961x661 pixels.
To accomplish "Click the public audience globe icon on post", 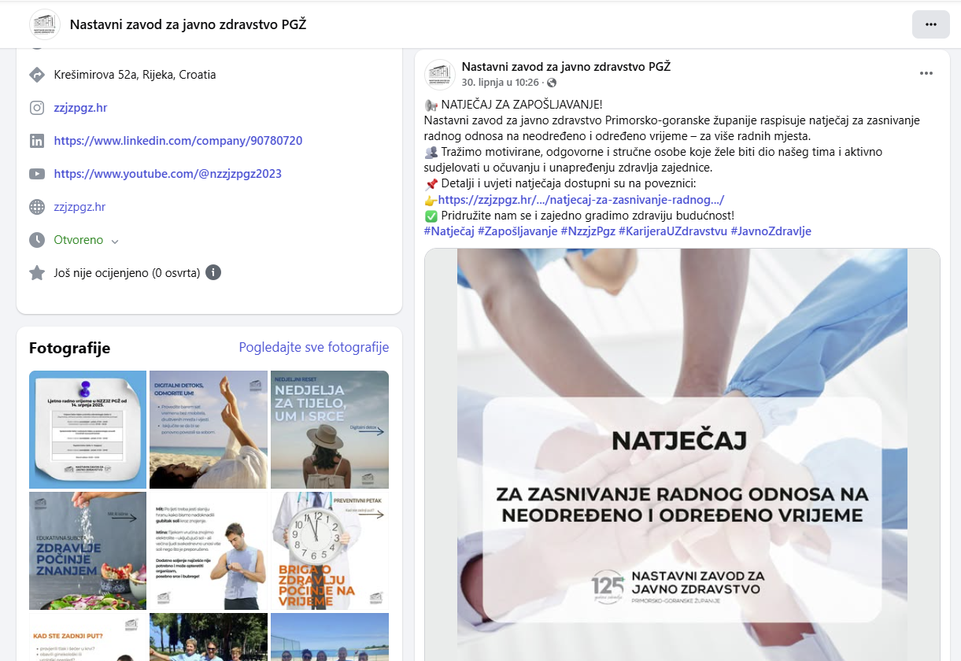I will pos(551,83).
